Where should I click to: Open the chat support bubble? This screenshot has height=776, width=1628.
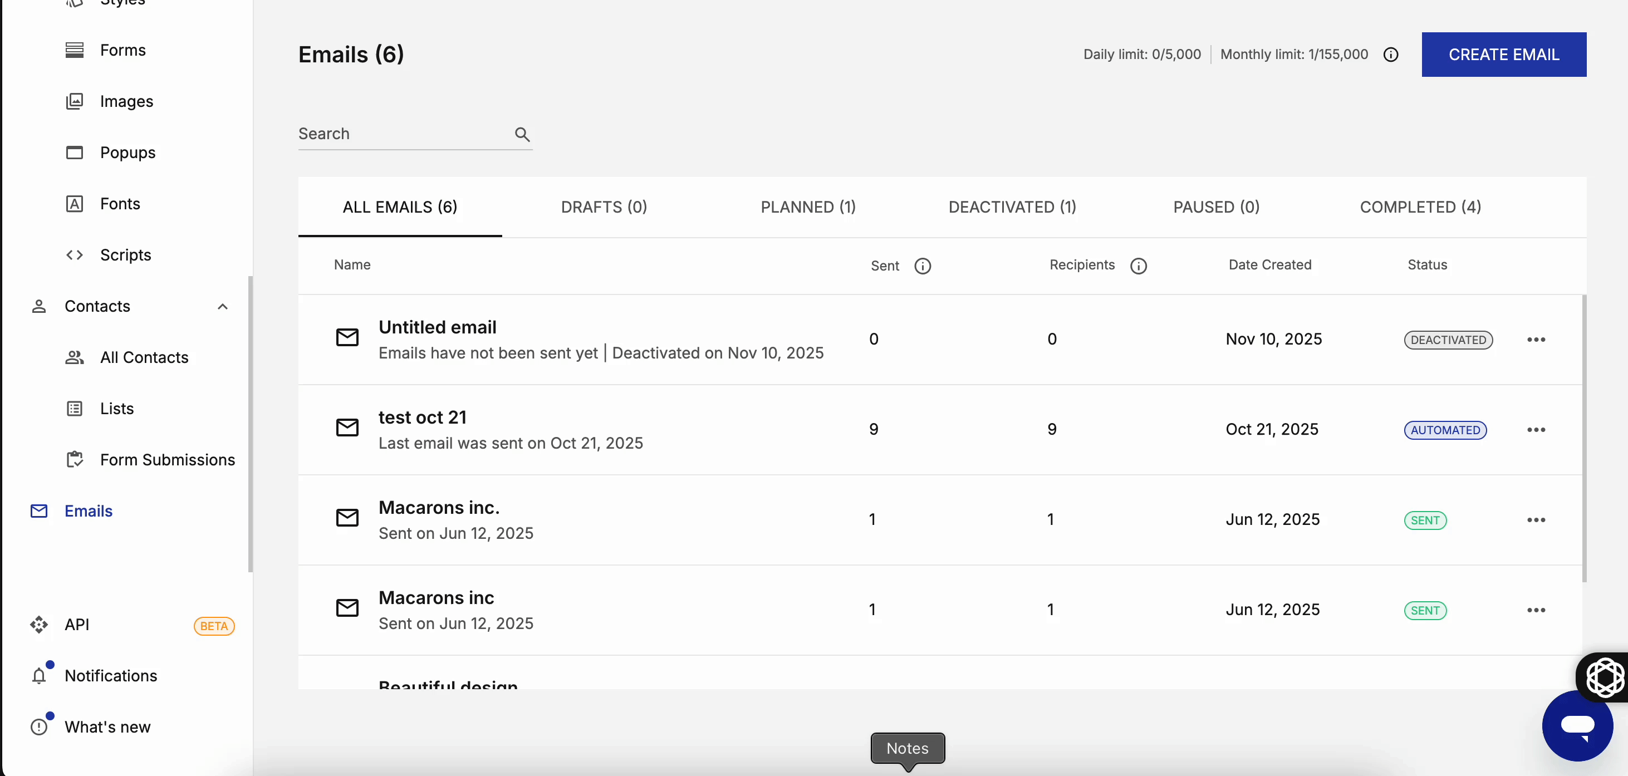coord(1577,725)
